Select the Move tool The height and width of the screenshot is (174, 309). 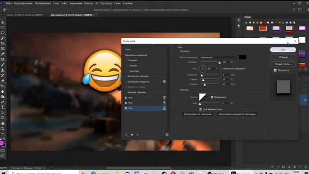(x=3, y=22)
